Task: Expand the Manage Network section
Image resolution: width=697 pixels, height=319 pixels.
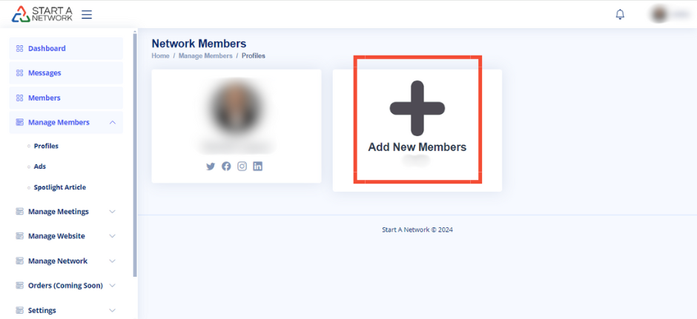Action: coord(112,261)
